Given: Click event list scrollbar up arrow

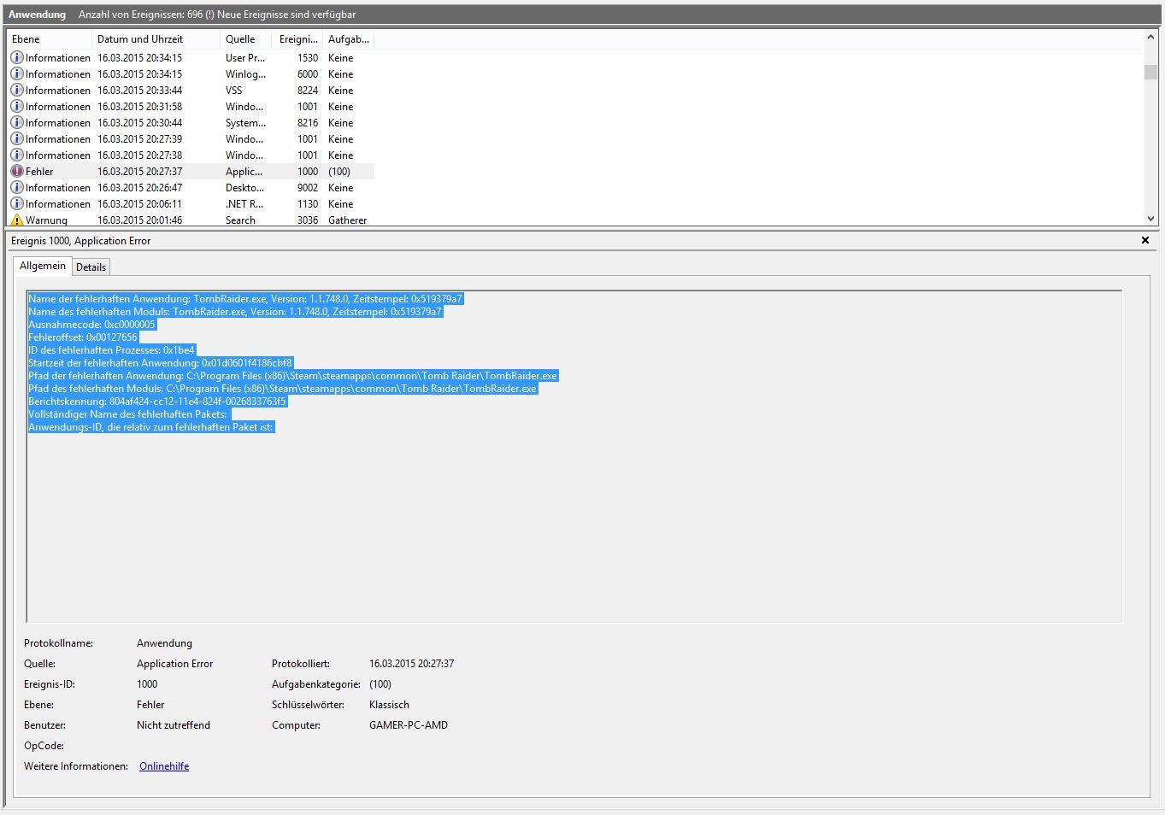Looking at the screenshot, I should pos(1150,37).
